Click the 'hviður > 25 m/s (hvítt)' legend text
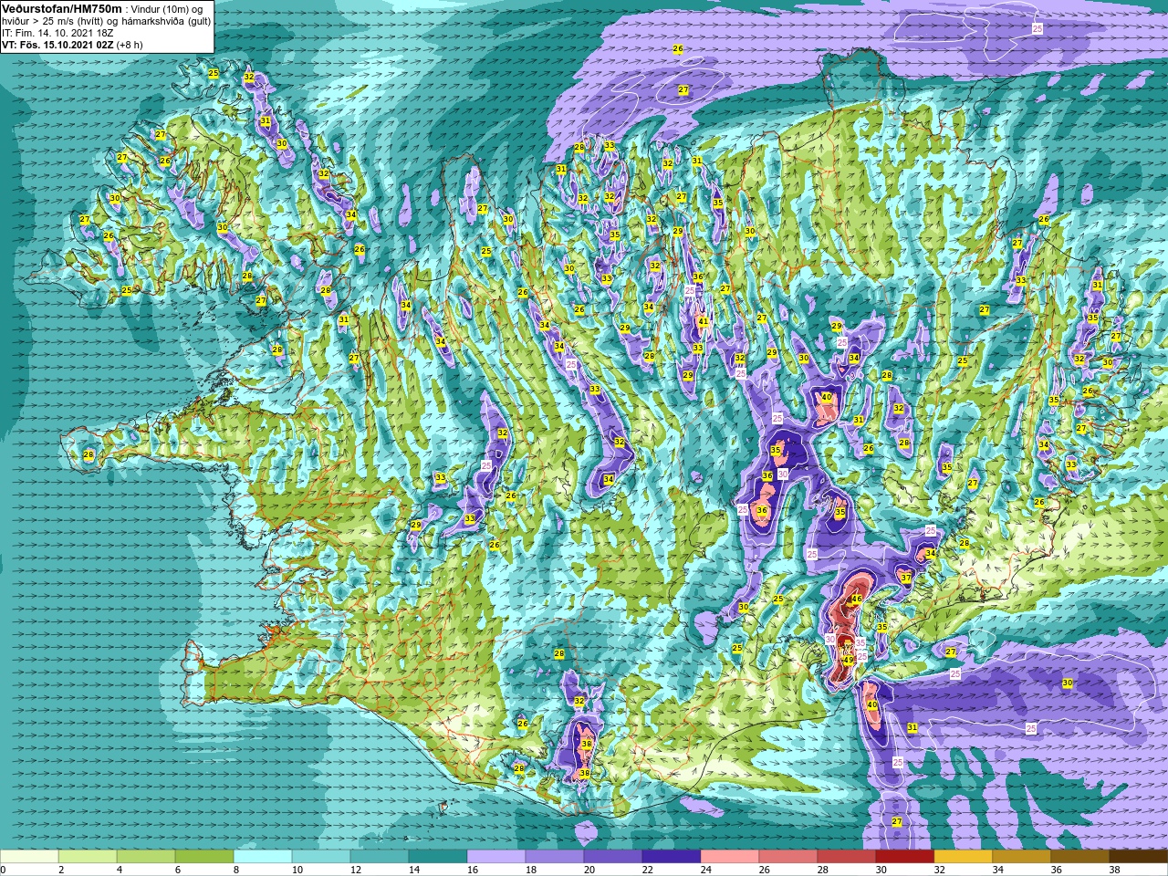The image size is (1168, 876). coord(53,20)
